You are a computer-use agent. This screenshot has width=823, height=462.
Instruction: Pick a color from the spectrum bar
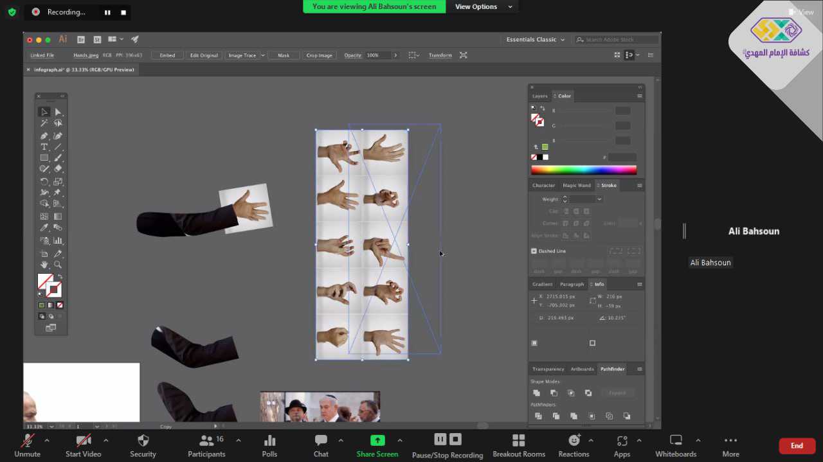pos(583,170)
